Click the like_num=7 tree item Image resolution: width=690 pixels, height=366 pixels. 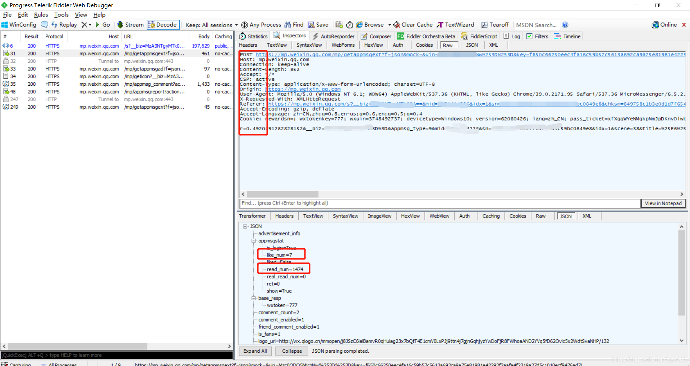point(279,255)
